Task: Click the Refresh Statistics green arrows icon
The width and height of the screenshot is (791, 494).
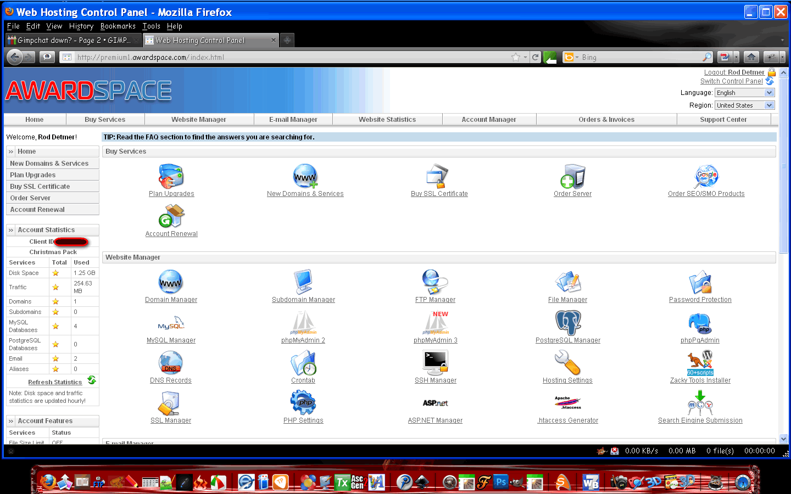Action: [x=92, y=380]
